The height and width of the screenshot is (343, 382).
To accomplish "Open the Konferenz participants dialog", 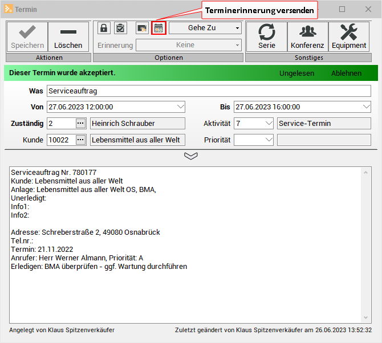I will [308, 37].
